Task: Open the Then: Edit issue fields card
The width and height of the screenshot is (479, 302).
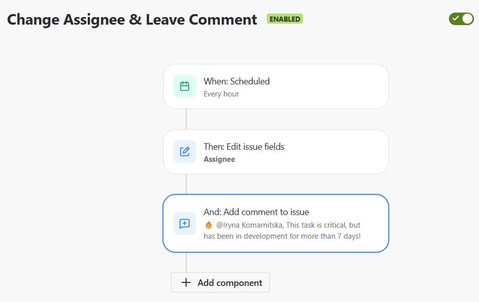Action: pyautogui.click(x=276, y=152)
